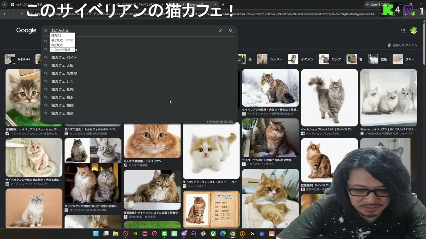The image size is (426, 239).
Task: Select suggestion 猫カフェ 横浜
Action: pos(139,97)
